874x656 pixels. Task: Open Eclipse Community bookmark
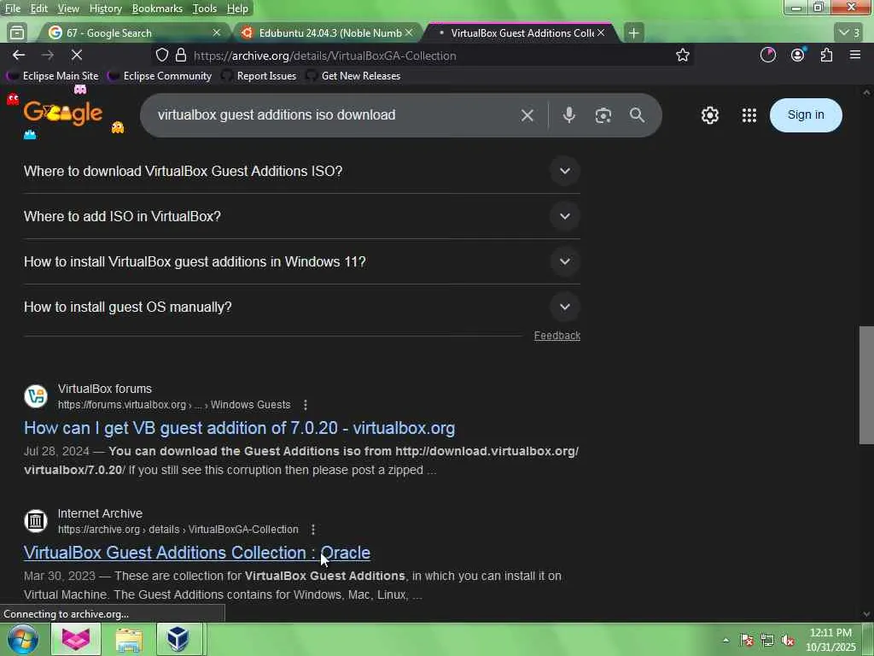tap(160, 76)
